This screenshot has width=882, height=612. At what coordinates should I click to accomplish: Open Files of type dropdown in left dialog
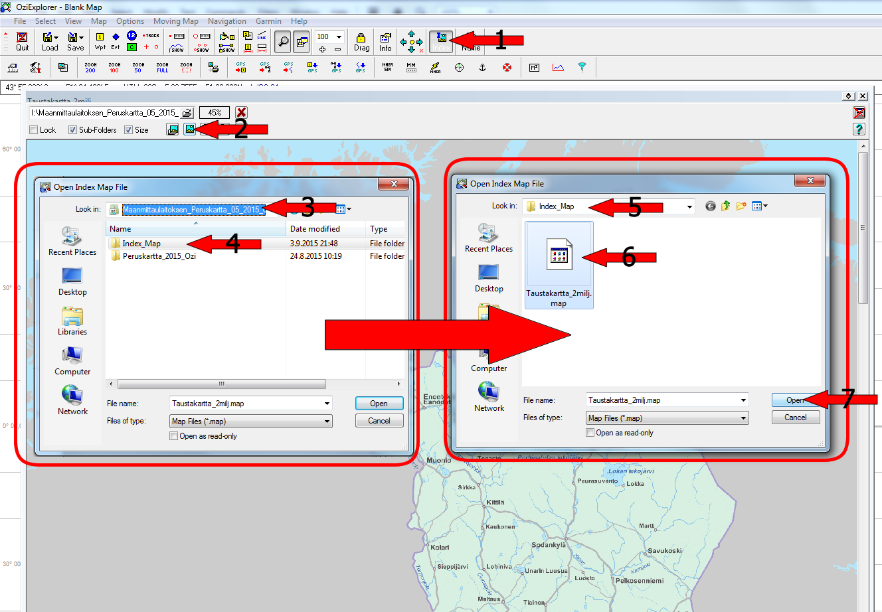327,421
